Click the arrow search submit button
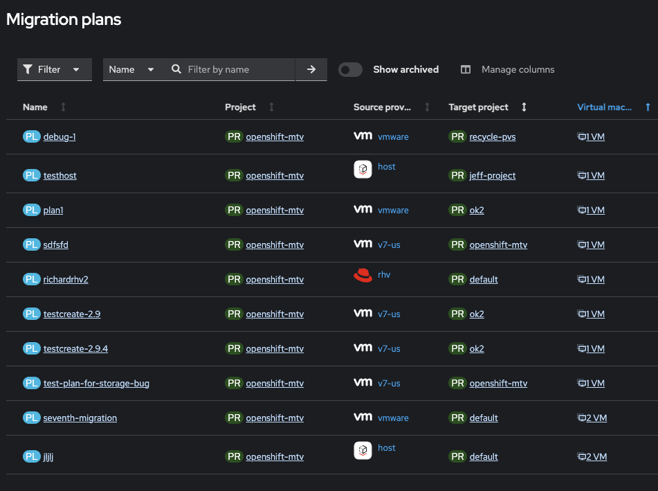Image resolution: width=658 pixels, height=491 pixels. click(311, 69)
